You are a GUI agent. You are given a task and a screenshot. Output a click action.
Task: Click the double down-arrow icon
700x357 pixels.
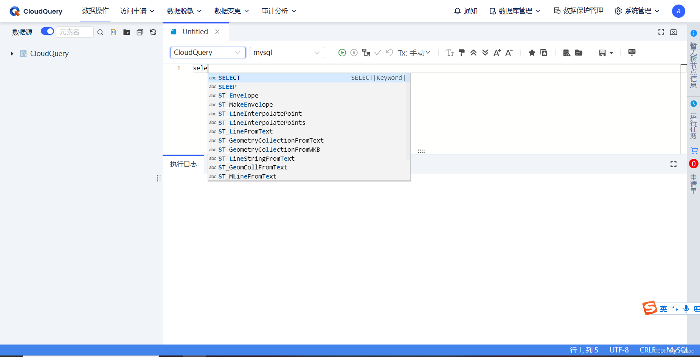[x=485, y=53]
